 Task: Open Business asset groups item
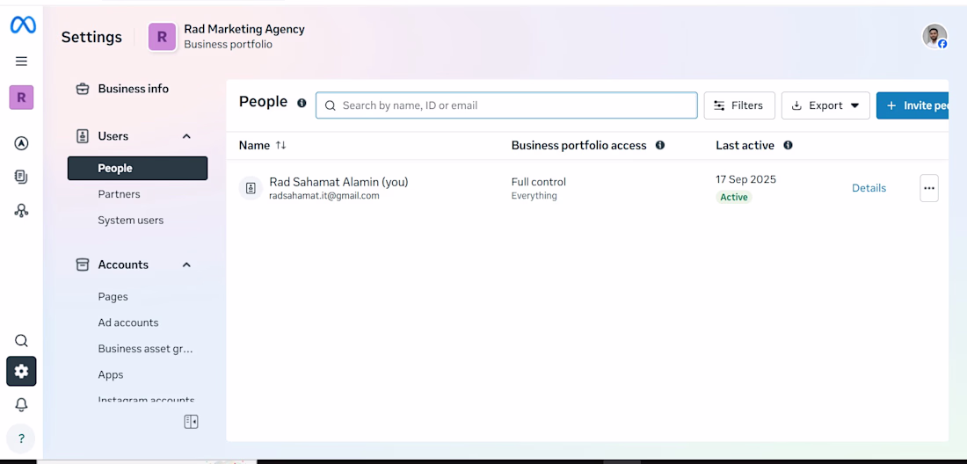pos(146,348)
